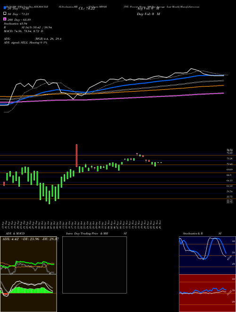Screen dimensions: 236x312
Task: Open the MACD histogram panel
Action: [x=28, y=293]
